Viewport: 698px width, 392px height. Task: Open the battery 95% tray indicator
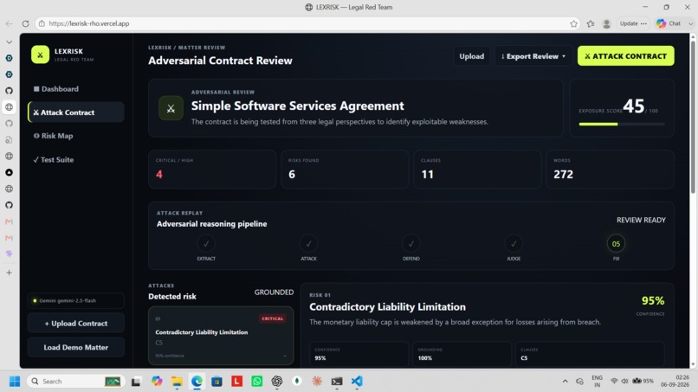pos(643,381)
